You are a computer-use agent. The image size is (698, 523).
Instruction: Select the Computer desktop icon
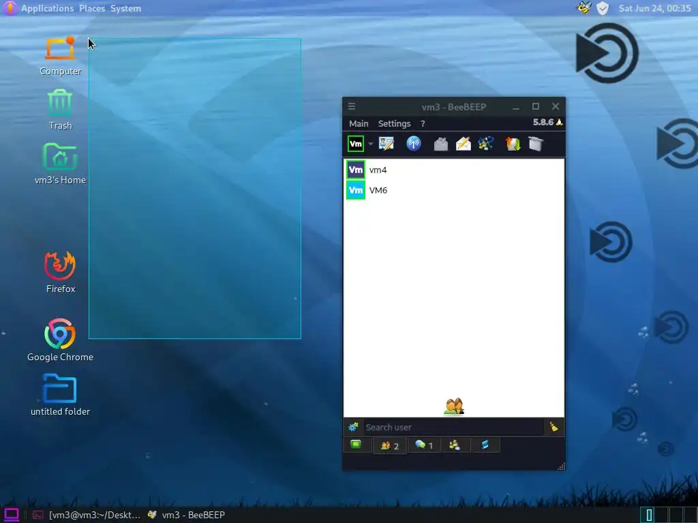click(x=60, y=56)
